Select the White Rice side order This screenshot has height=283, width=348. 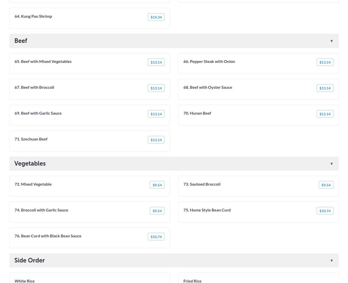tap(25, 280)
